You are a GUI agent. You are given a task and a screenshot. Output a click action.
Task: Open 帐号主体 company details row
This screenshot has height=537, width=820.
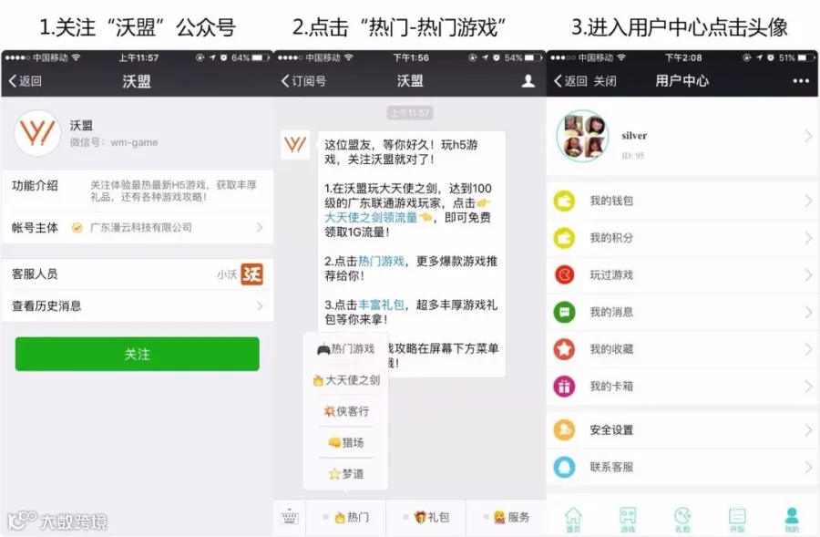[137, 228]
